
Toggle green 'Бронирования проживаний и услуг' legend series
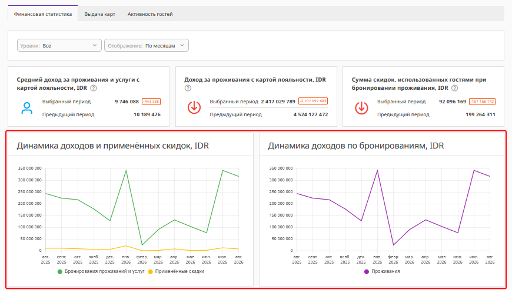pos(101,271)
